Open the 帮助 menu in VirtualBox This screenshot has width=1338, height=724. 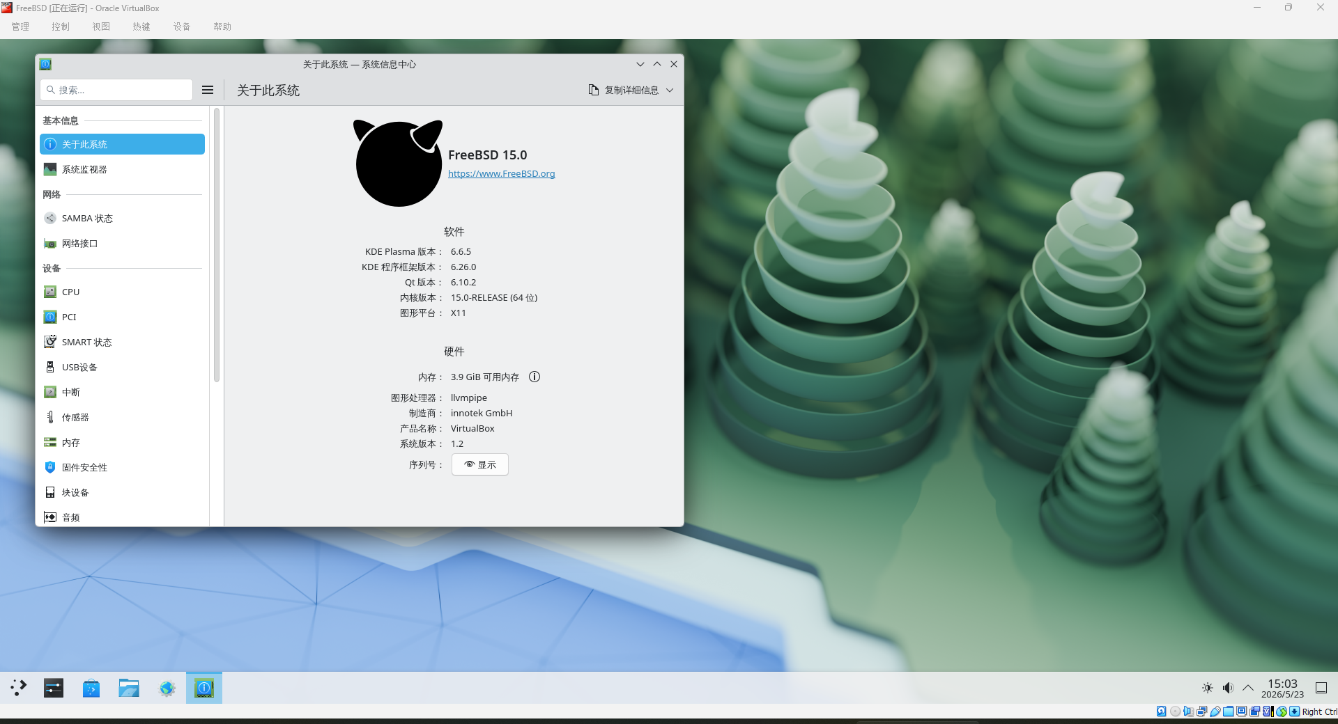(222, 26)
